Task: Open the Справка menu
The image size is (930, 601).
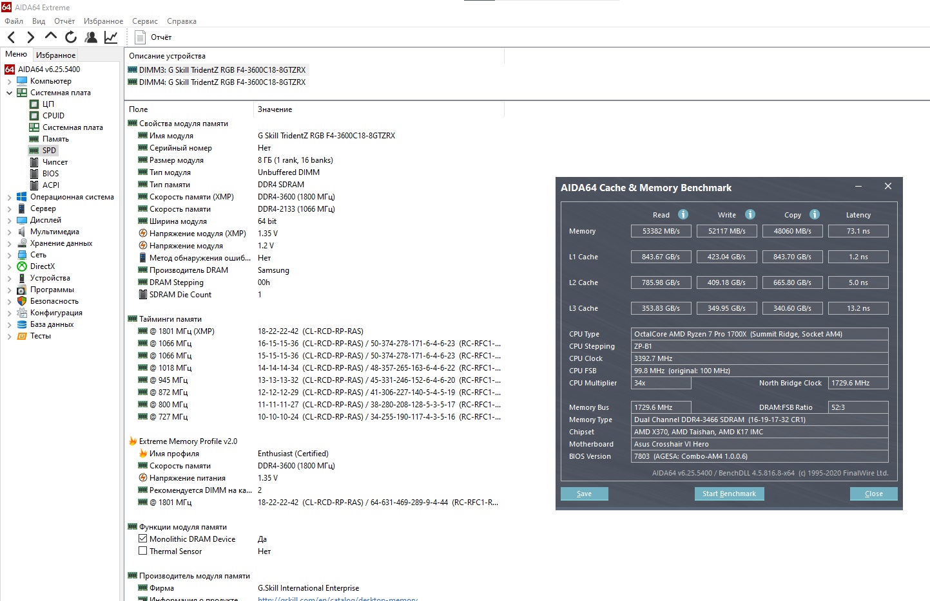Action: pyautogui.click(x=182, y=21)
